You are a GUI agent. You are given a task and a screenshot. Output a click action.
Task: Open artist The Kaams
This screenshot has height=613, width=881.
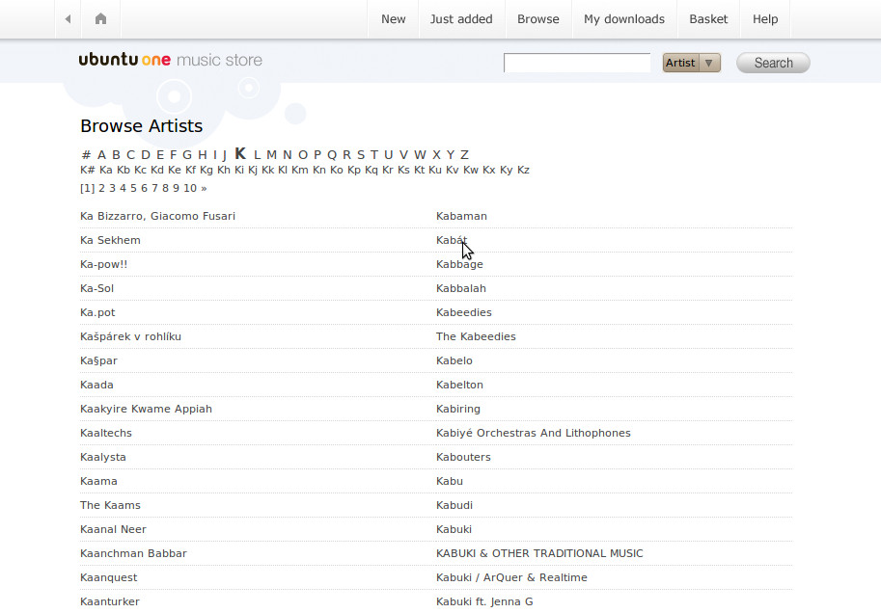110,506
